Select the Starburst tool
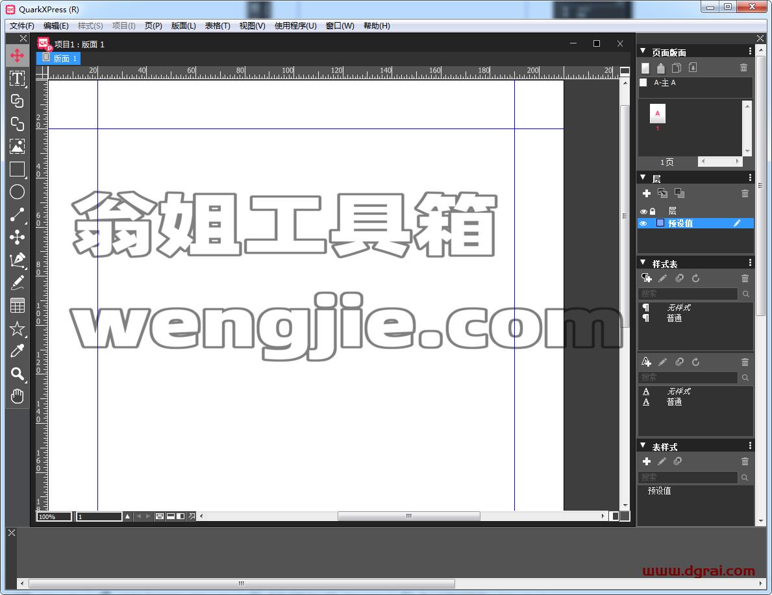This screenshot has height=595, width=772. 18,328
